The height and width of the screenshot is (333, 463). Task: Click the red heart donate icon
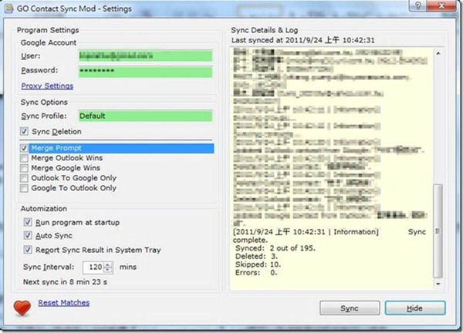click(x=22, y=308)
